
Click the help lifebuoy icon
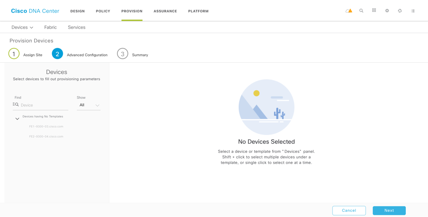pos(400,11)
